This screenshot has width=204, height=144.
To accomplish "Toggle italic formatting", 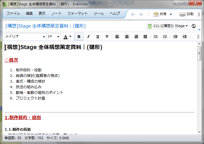I will tap(88, 37).
